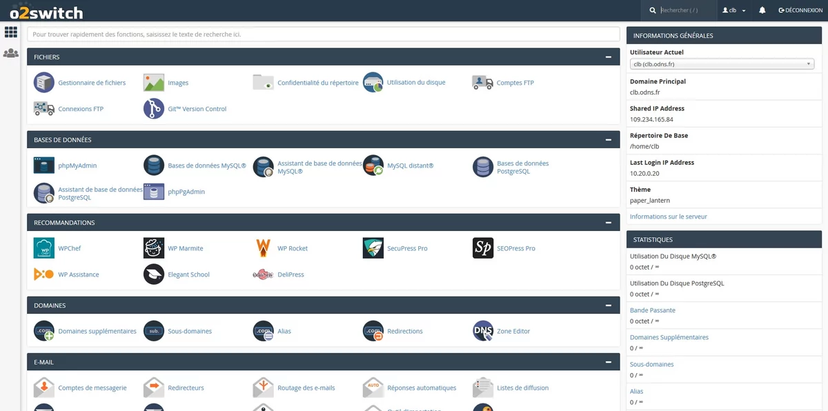Collapse the Fichiers section
Image resolution: width=828 pixels, height=411 pixels.
[x=608, y=57]
